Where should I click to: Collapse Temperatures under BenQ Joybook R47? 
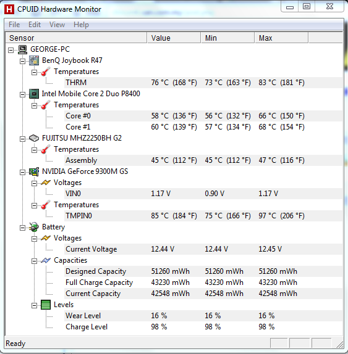34,72
